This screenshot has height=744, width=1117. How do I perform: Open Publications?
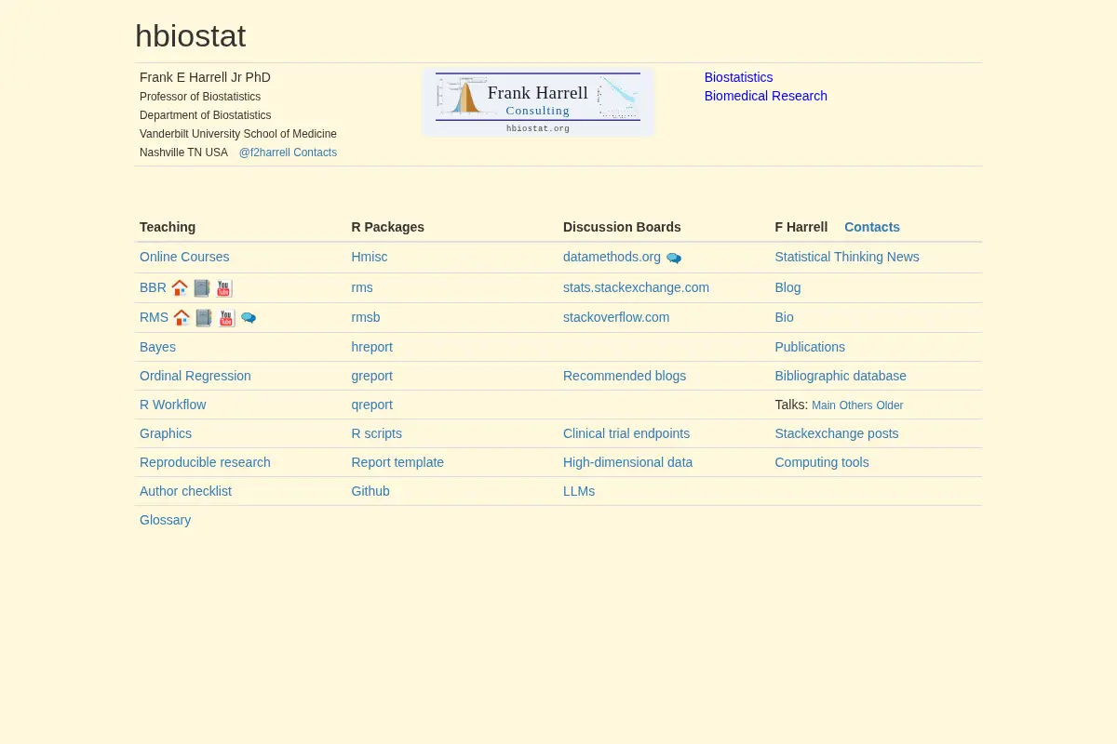point(810,347)
